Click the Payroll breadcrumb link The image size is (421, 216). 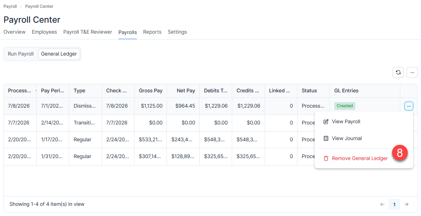click(10, 6)
